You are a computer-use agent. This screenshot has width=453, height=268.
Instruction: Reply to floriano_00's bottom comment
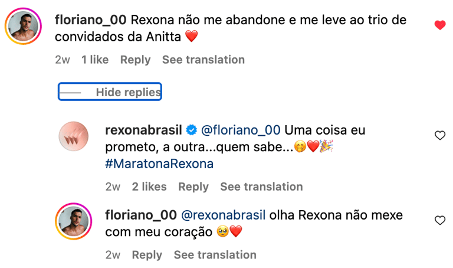click(x=147, y=255)
